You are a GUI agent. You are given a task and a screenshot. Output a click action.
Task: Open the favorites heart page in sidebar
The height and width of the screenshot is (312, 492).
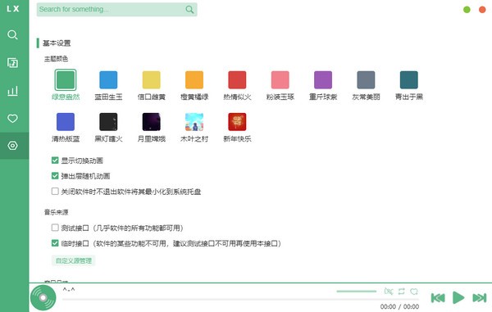coord(12,119)
